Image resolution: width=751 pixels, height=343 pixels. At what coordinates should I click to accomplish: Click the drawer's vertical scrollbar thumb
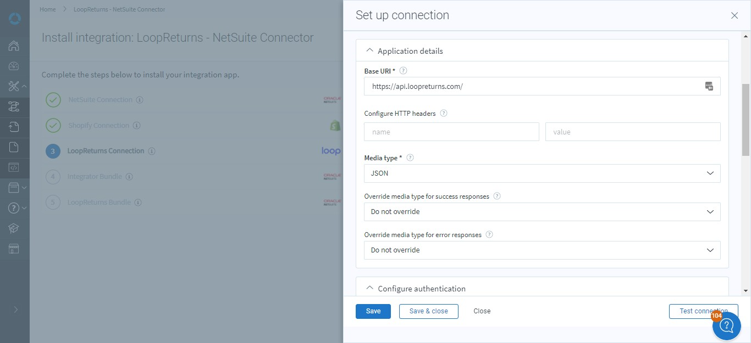(746, 120)
